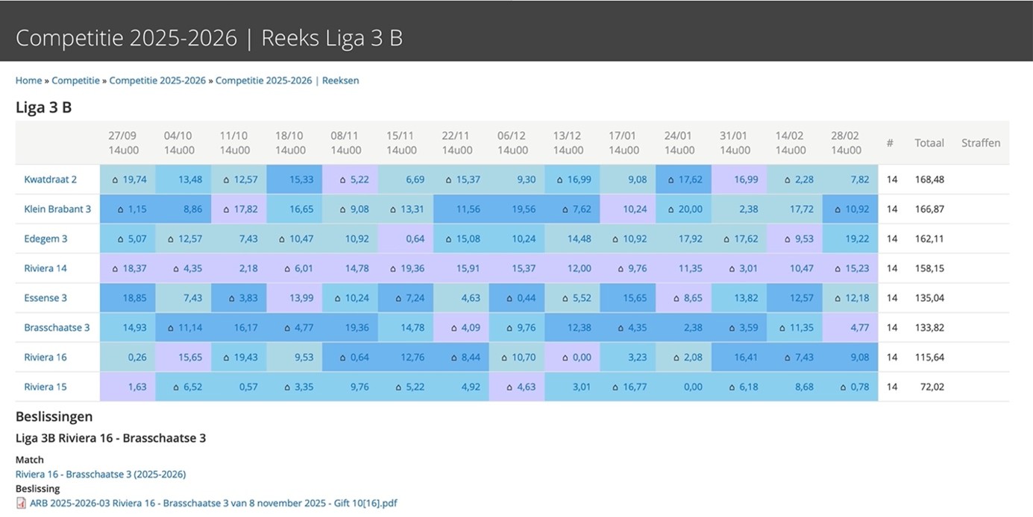Click home icon beside Riviera 15 score 16,77

pos(616,387)
